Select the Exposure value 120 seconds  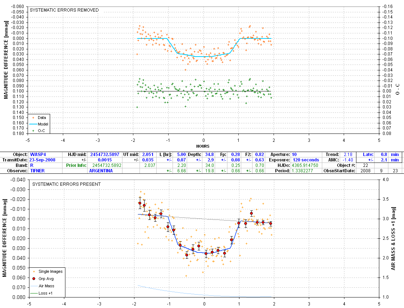click(x=306, y=160)
